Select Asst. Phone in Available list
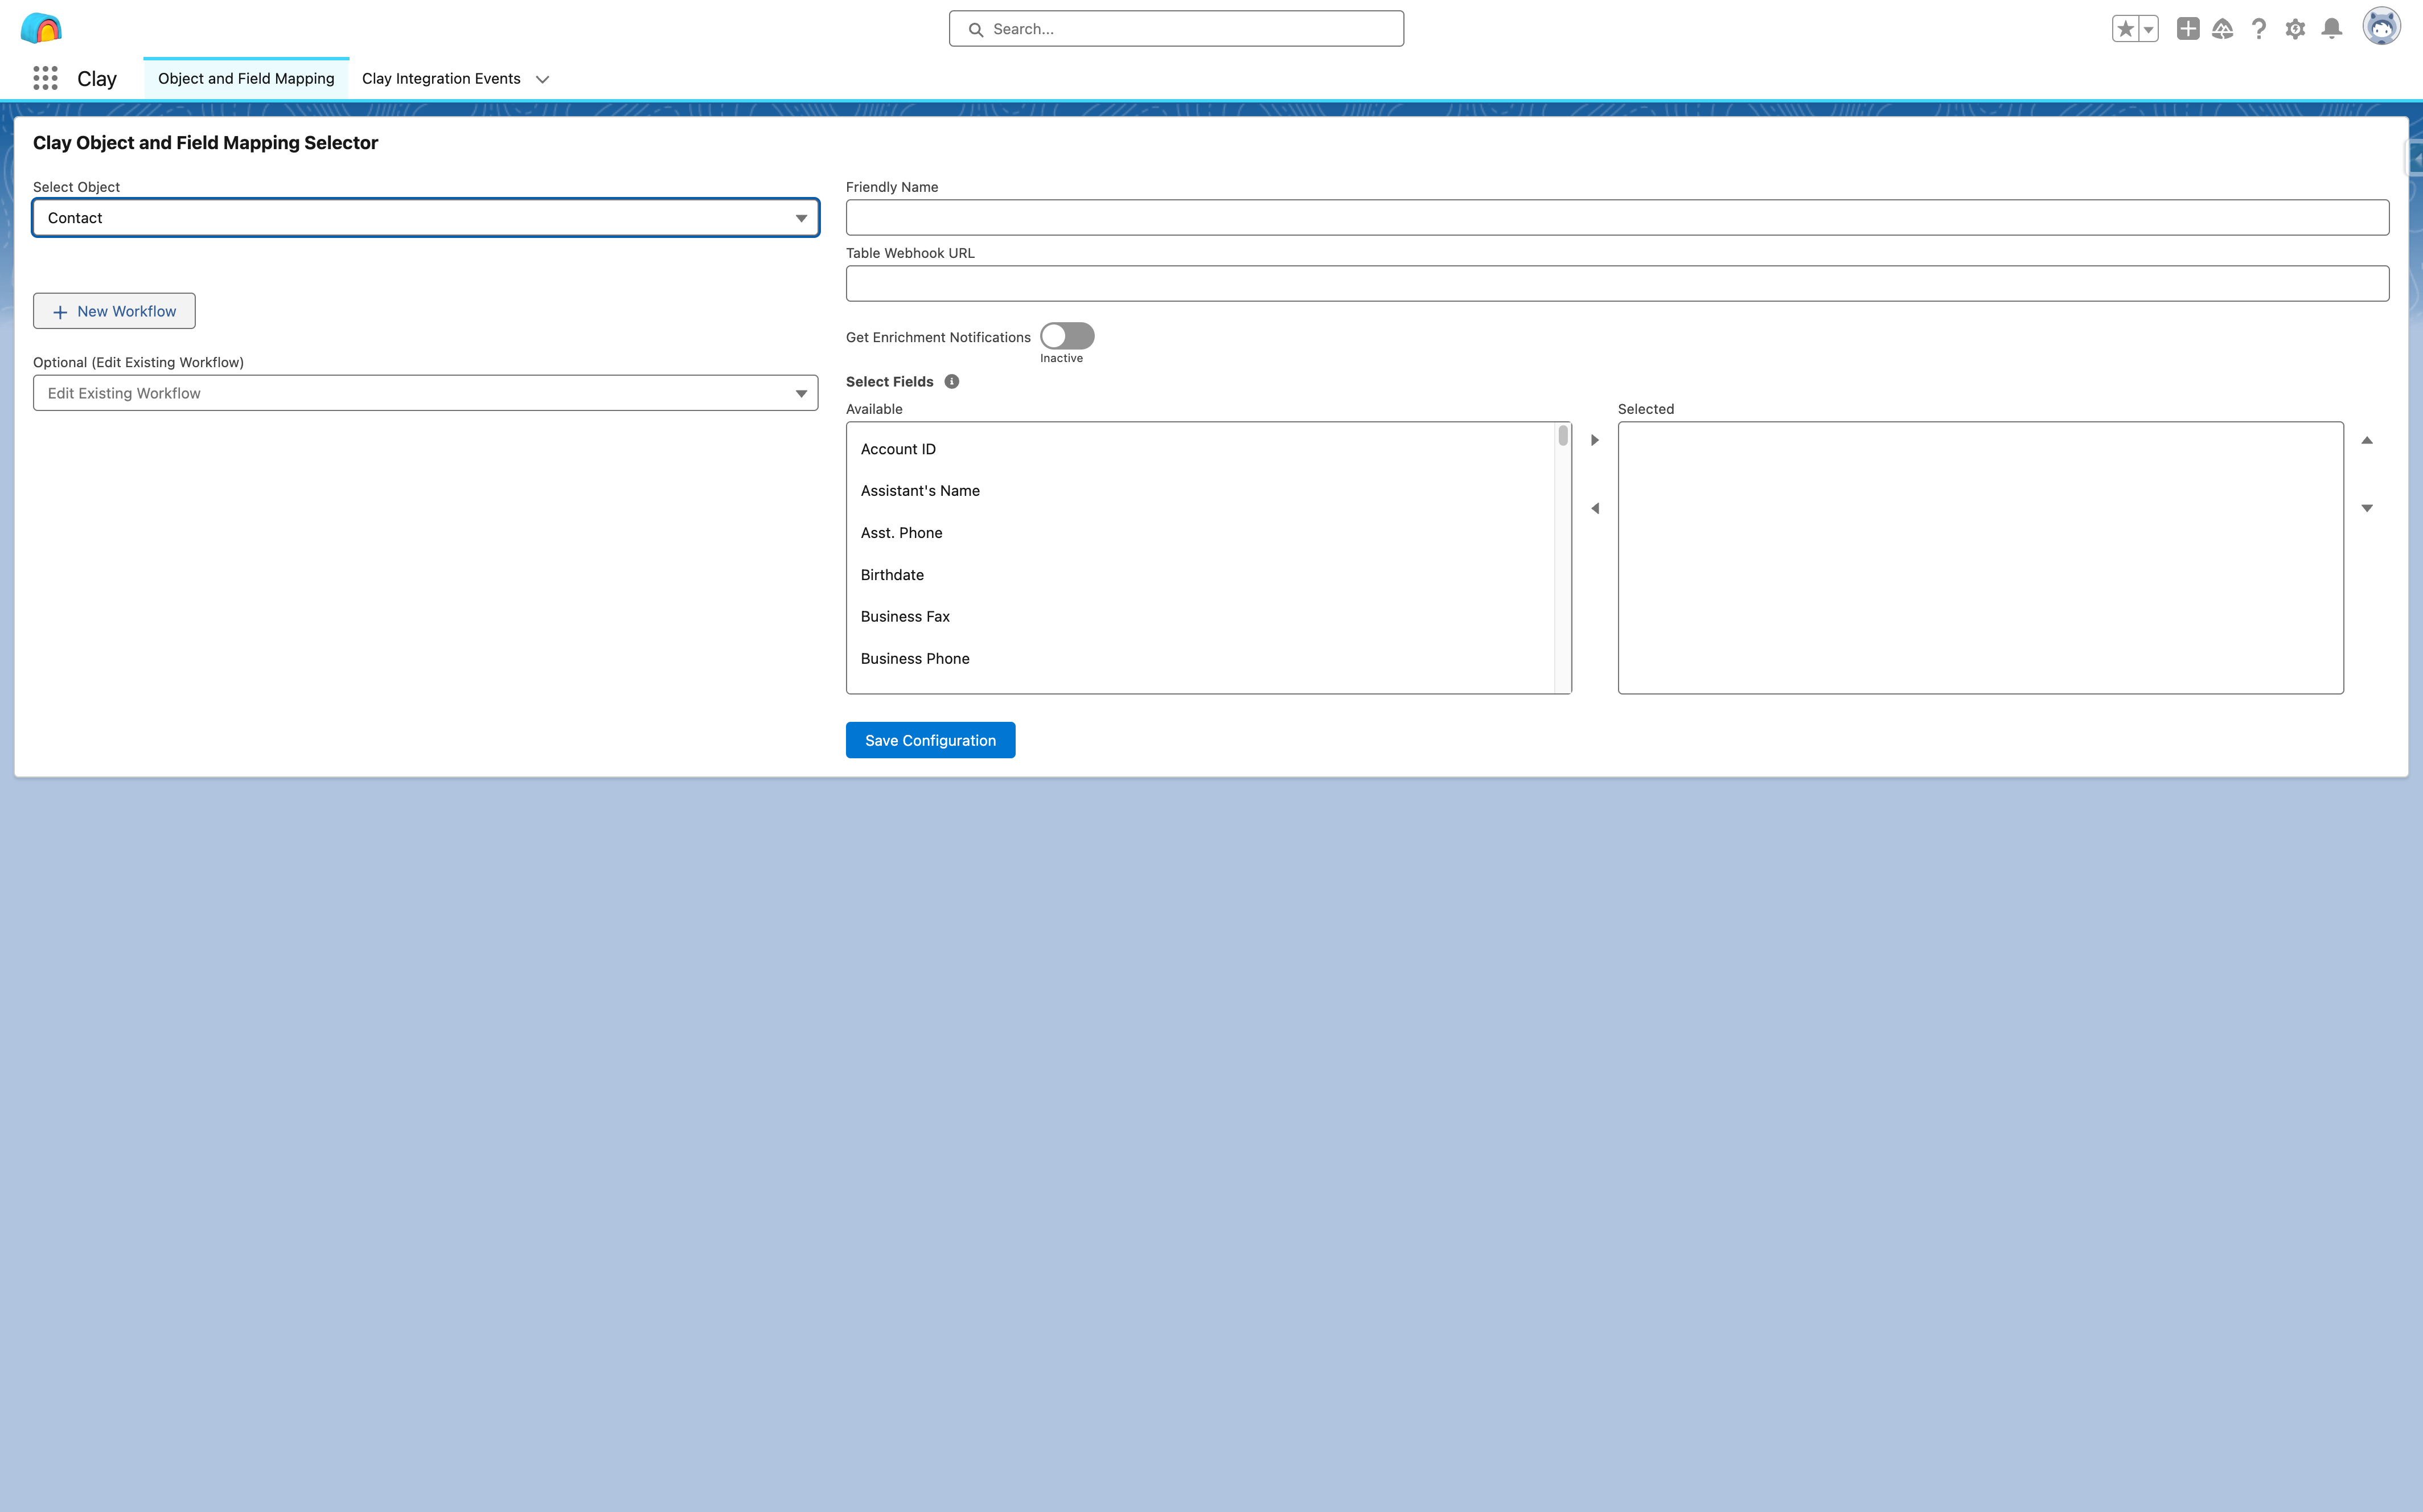The height and width of the screenshot is (1512, 2423). pyautogui.click(x=1201, y=533)
